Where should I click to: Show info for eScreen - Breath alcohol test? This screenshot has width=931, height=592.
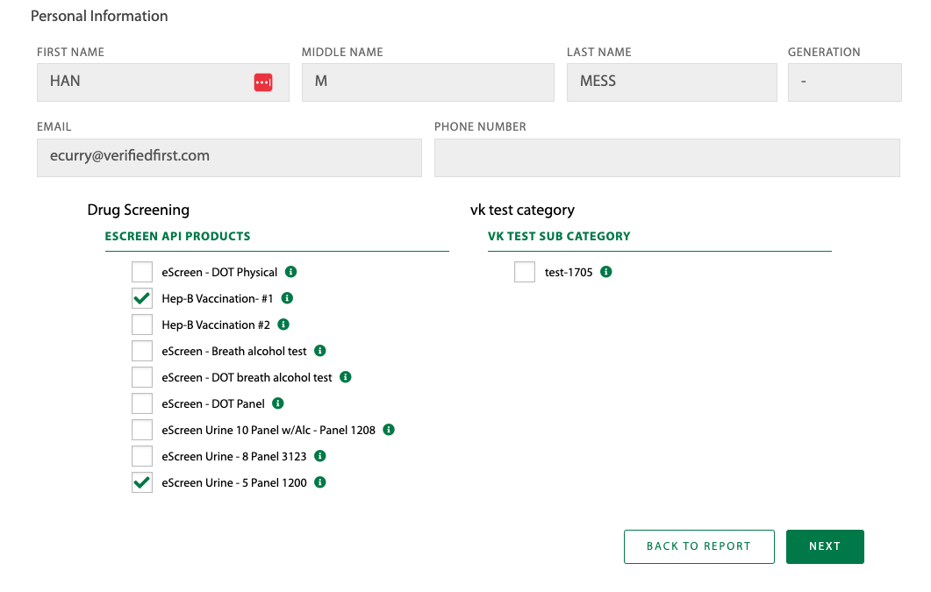[x=319, y=351]
